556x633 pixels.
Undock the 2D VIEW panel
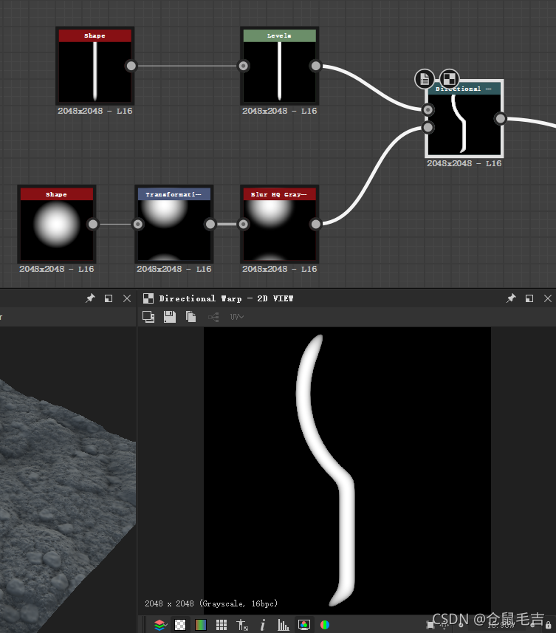click(x=529, y=298)
